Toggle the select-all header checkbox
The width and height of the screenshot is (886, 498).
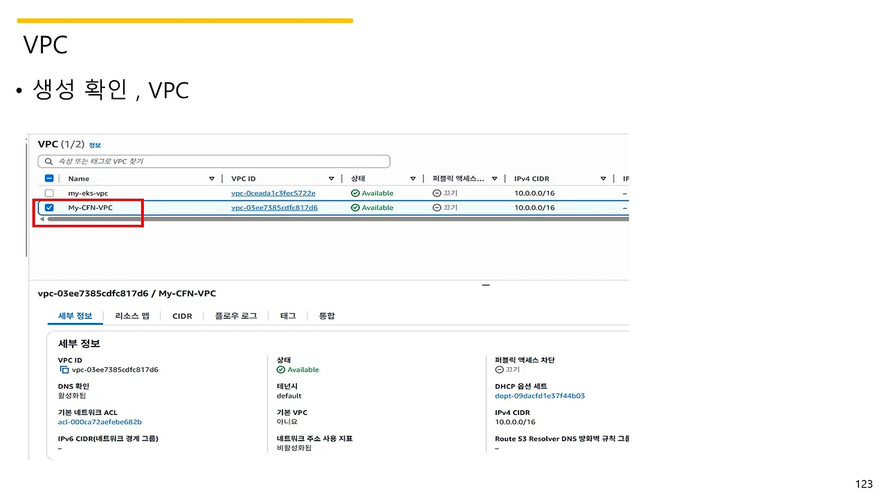point(49,178)
